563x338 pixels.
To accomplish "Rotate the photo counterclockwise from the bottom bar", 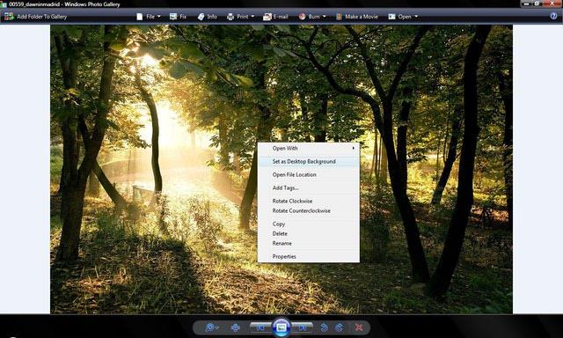I will pyautogui.click(x=324, y=327).
